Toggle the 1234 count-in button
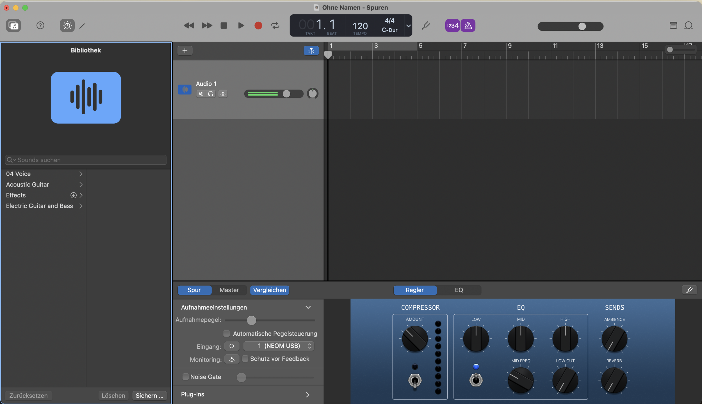 pyautogui.click(x=452, y=26)
